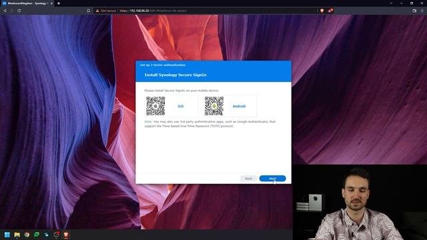
Task: Bookmark this page
Action: click(x=89, y=11)
